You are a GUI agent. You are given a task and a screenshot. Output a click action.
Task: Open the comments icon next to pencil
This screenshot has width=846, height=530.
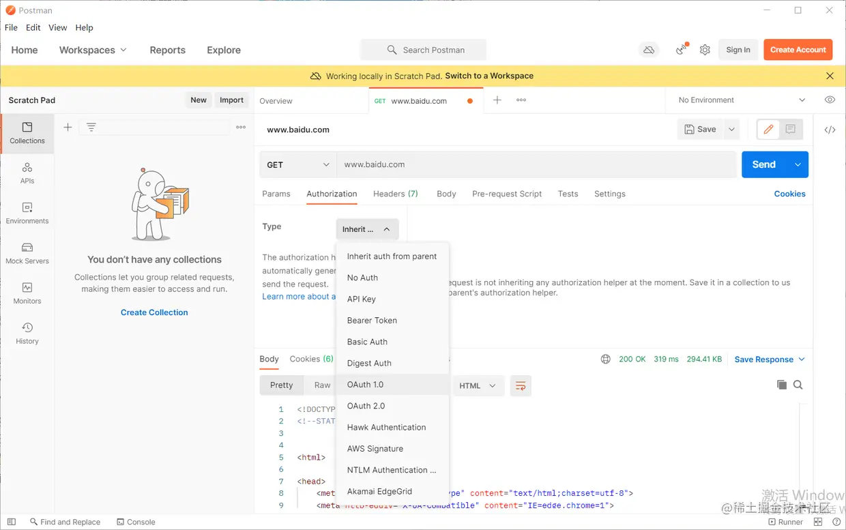point(791,129)
